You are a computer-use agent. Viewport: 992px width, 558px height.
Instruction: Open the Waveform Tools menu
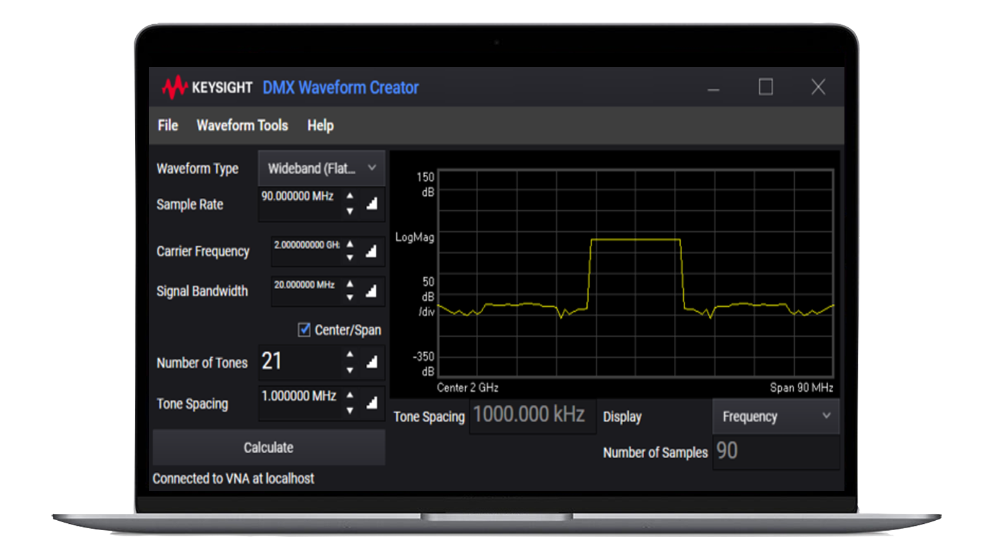click(242, 125)
